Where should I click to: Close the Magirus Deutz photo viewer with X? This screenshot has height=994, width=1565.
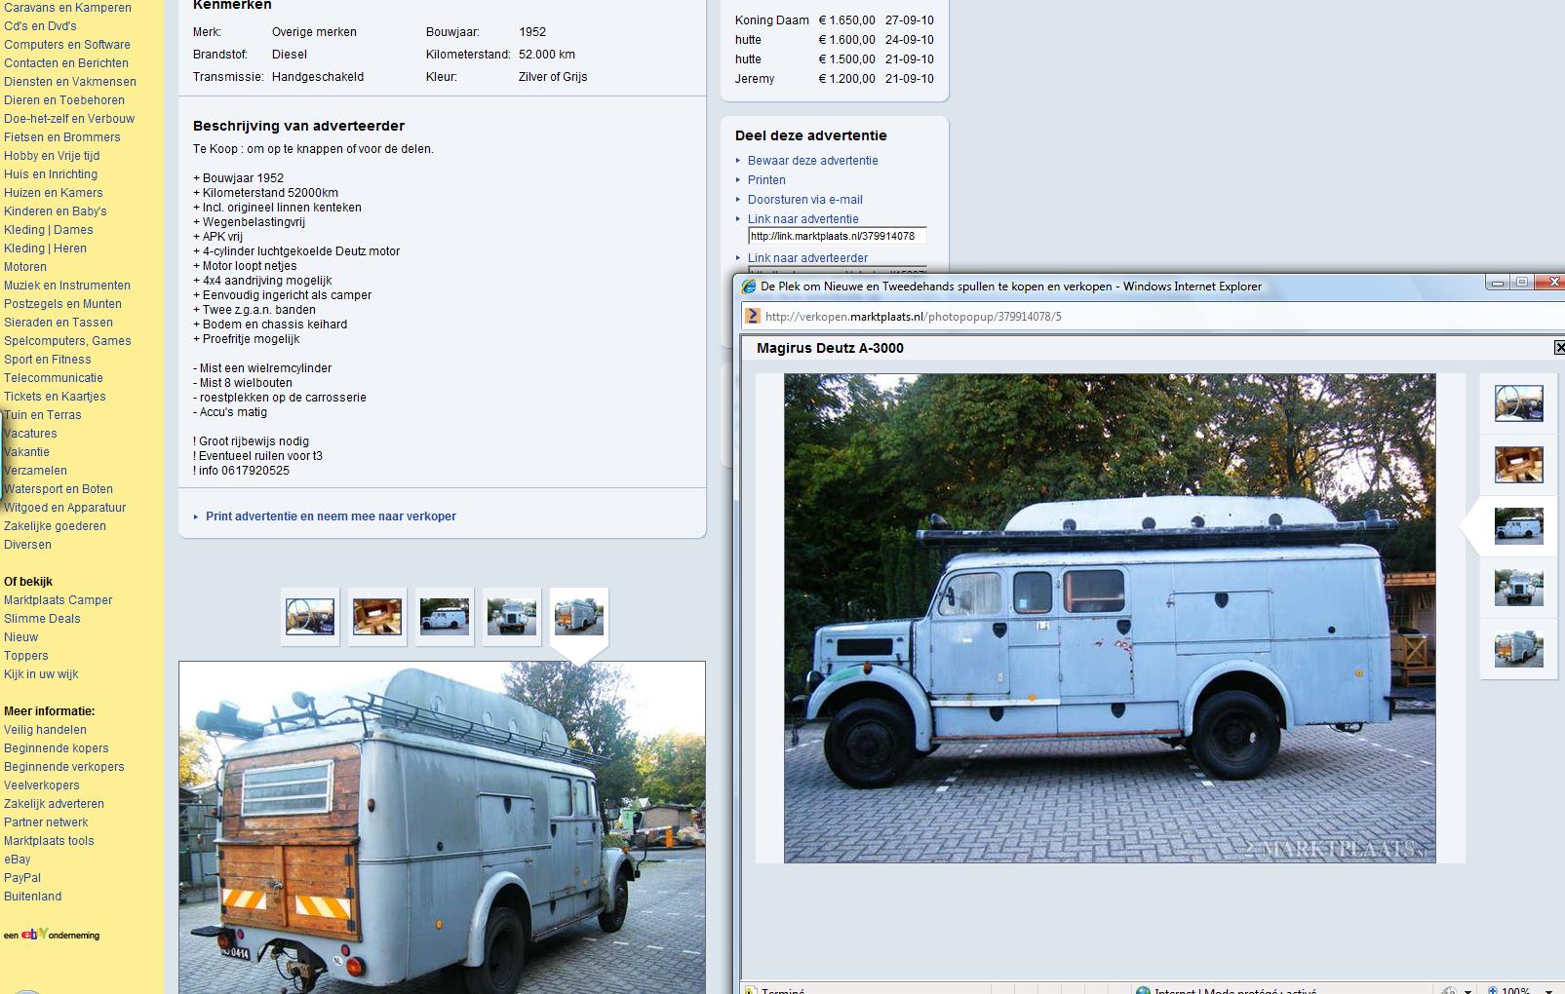tap(1557, 348)
